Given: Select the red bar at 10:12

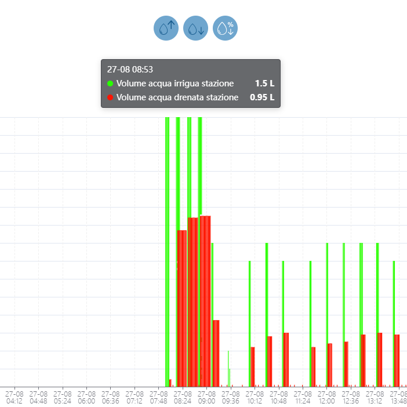Looking at the screenshot, I should point(253,366).
